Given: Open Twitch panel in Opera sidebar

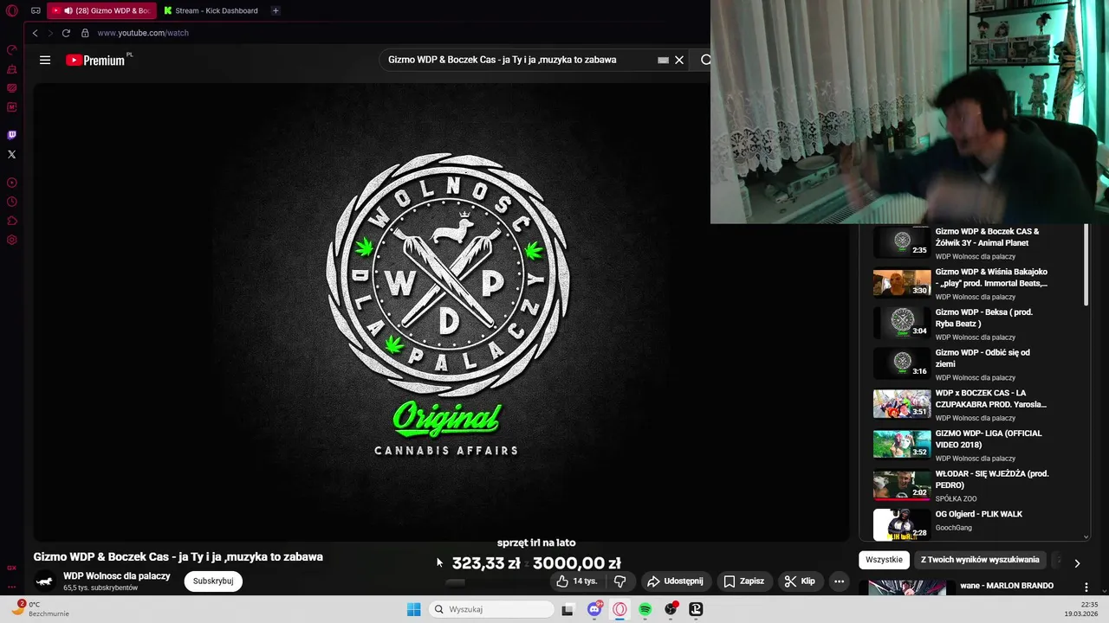Looking at the screenshot, I should click(12, 135).
